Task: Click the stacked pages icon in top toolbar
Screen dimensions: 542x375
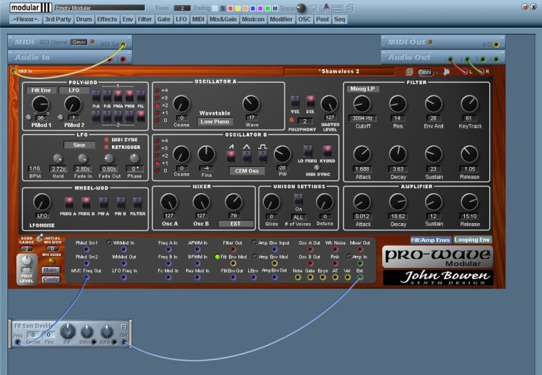Action: pos(350,9)
